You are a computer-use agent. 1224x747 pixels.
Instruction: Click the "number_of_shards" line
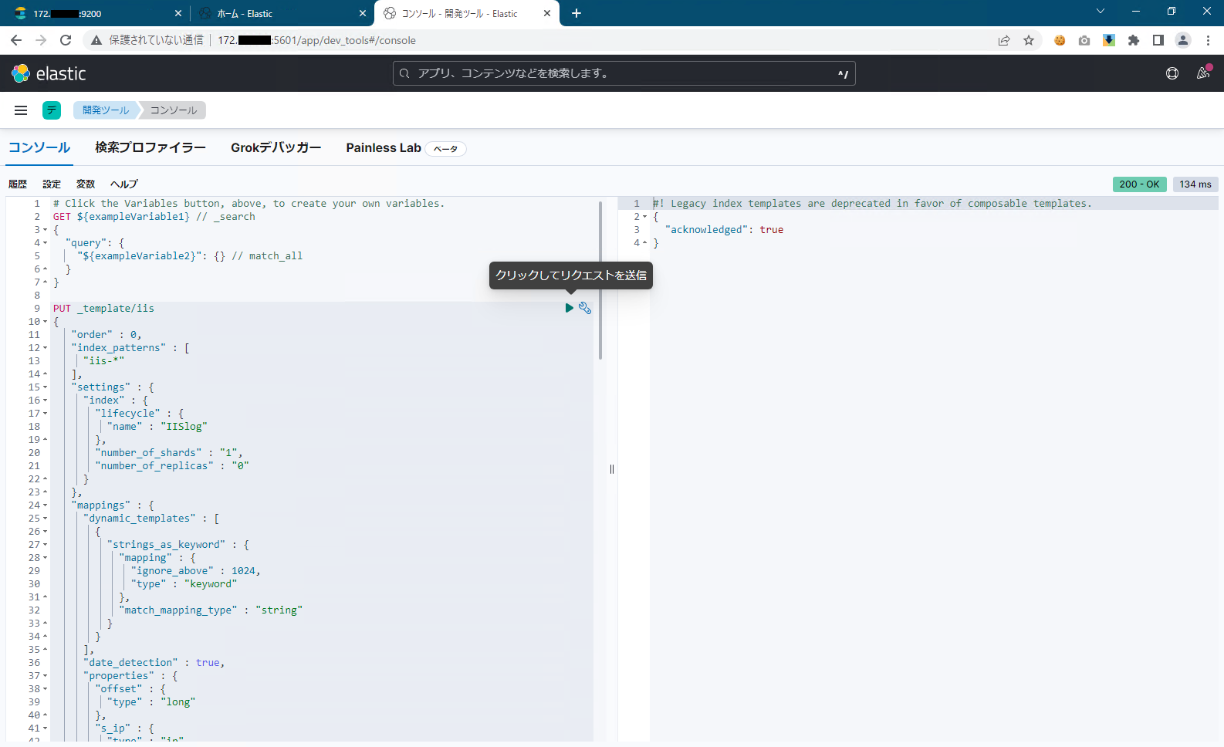click(169, 453)
